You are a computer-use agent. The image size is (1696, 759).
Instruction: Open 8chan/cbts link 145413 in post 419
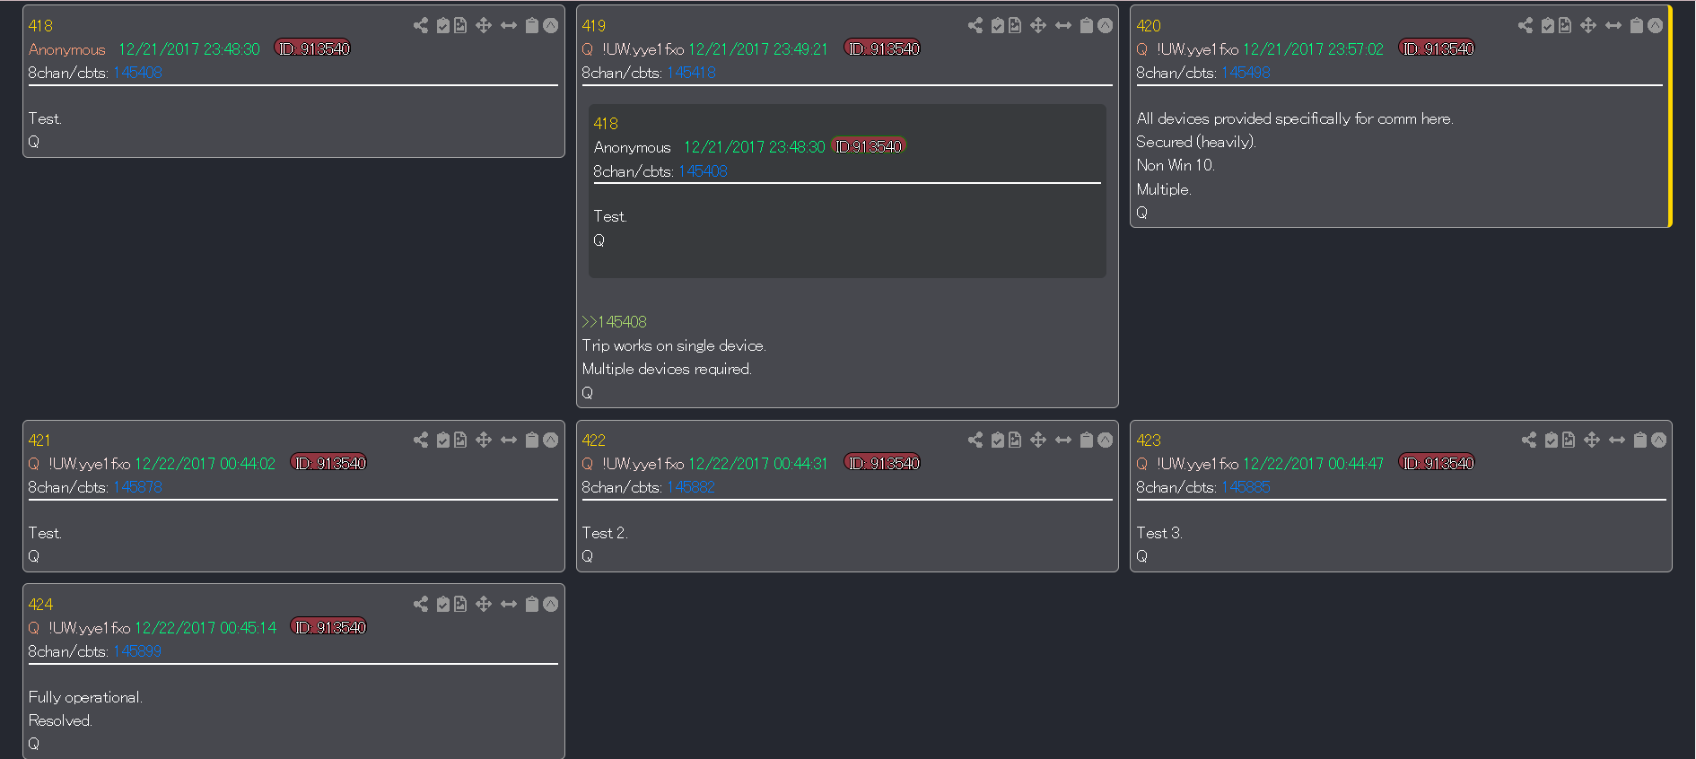[x=691, y=73]
